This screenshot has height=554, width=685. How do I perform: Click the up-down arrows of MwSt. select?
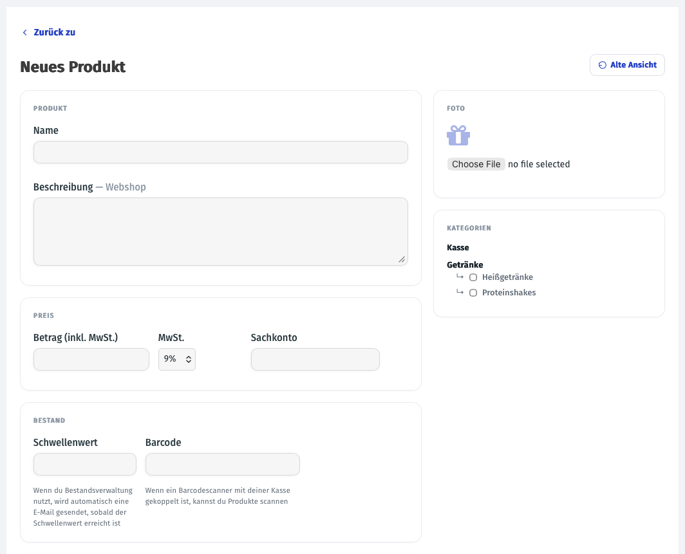click(x=189, y=359)
